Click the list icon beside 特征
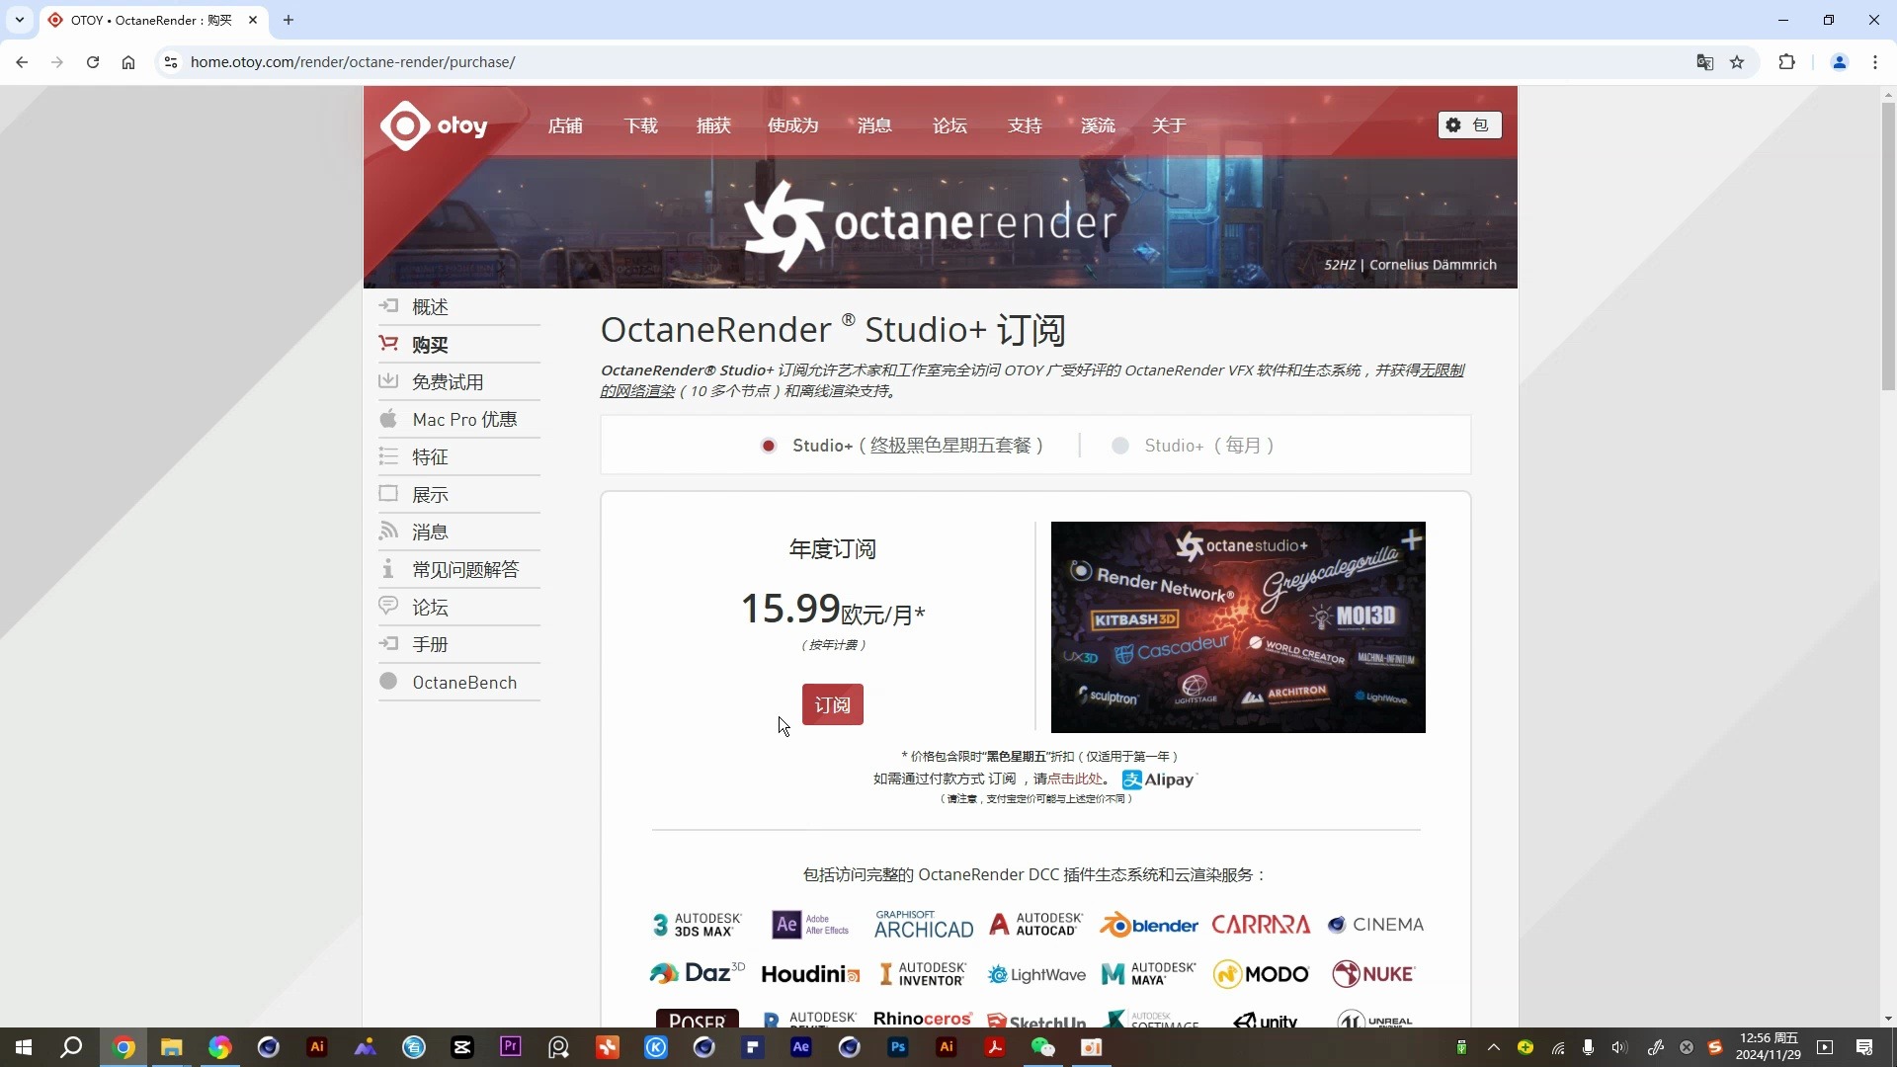Screen dimensions: 1897x1067 388,456
